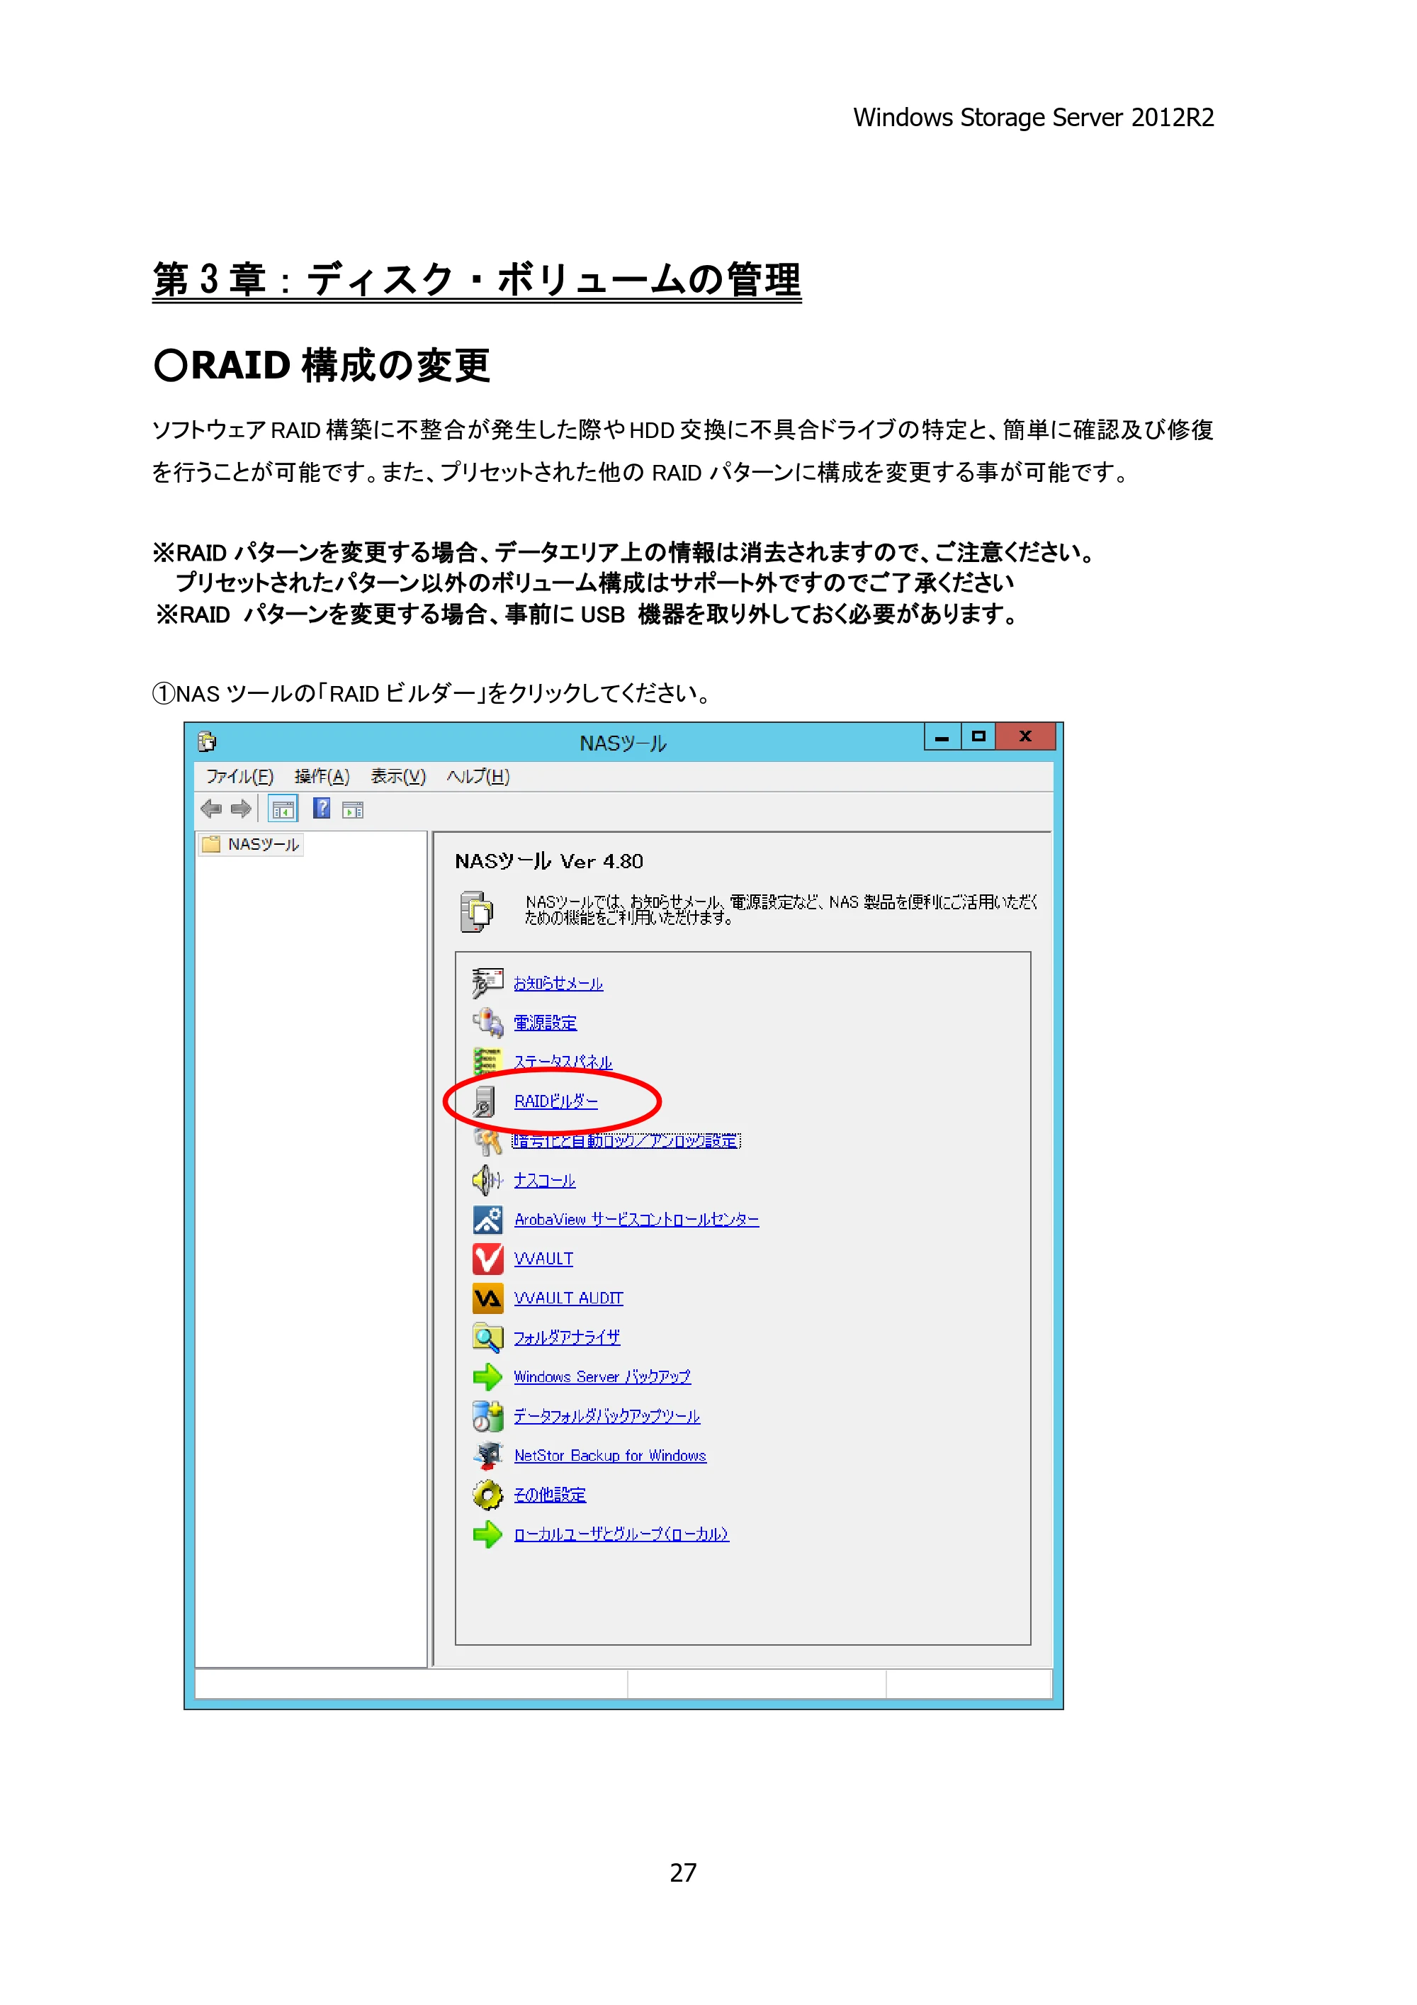Click the お知らせメール icon
1417x2005 pixels.
pyautogui.click(x=487, y=982)
